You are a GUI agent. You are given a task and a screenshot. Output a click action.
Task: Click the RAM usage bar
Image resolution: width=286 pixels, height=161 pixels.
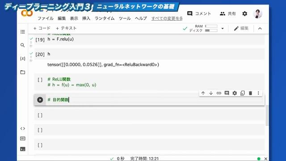point(211,26)
